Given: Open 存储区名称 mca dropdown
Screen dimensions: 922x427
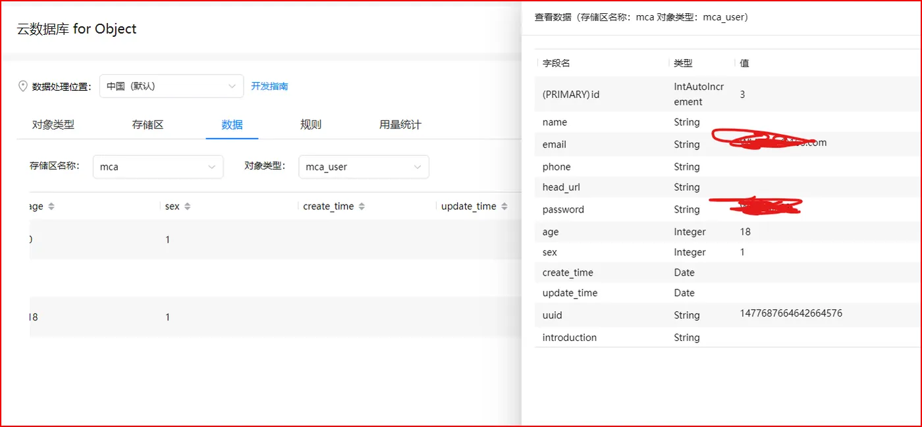Looking at the screenshot, I should pyautogui.click(x=158, y=167).
